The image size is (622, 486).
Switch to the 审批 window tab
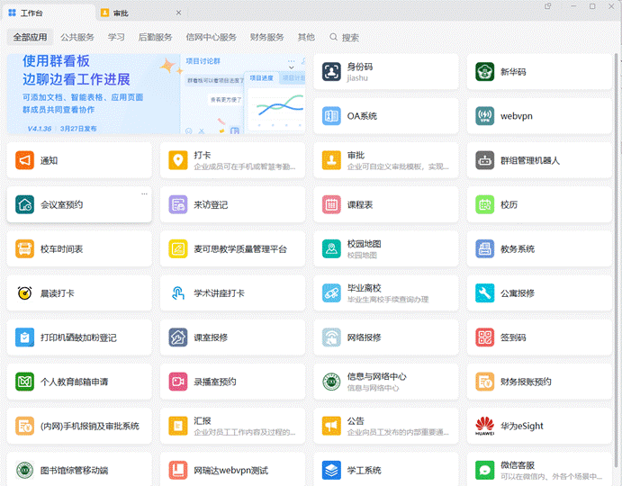[x=122, y=13]
